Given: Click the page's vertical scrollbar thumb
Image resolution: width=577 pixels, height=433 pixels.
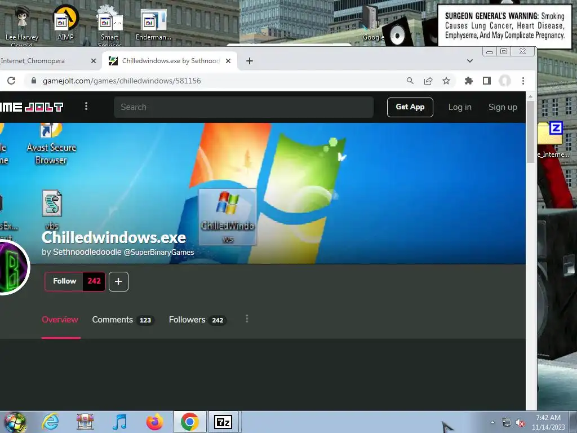Looking at the screenshot, I should tap(530, 131).
